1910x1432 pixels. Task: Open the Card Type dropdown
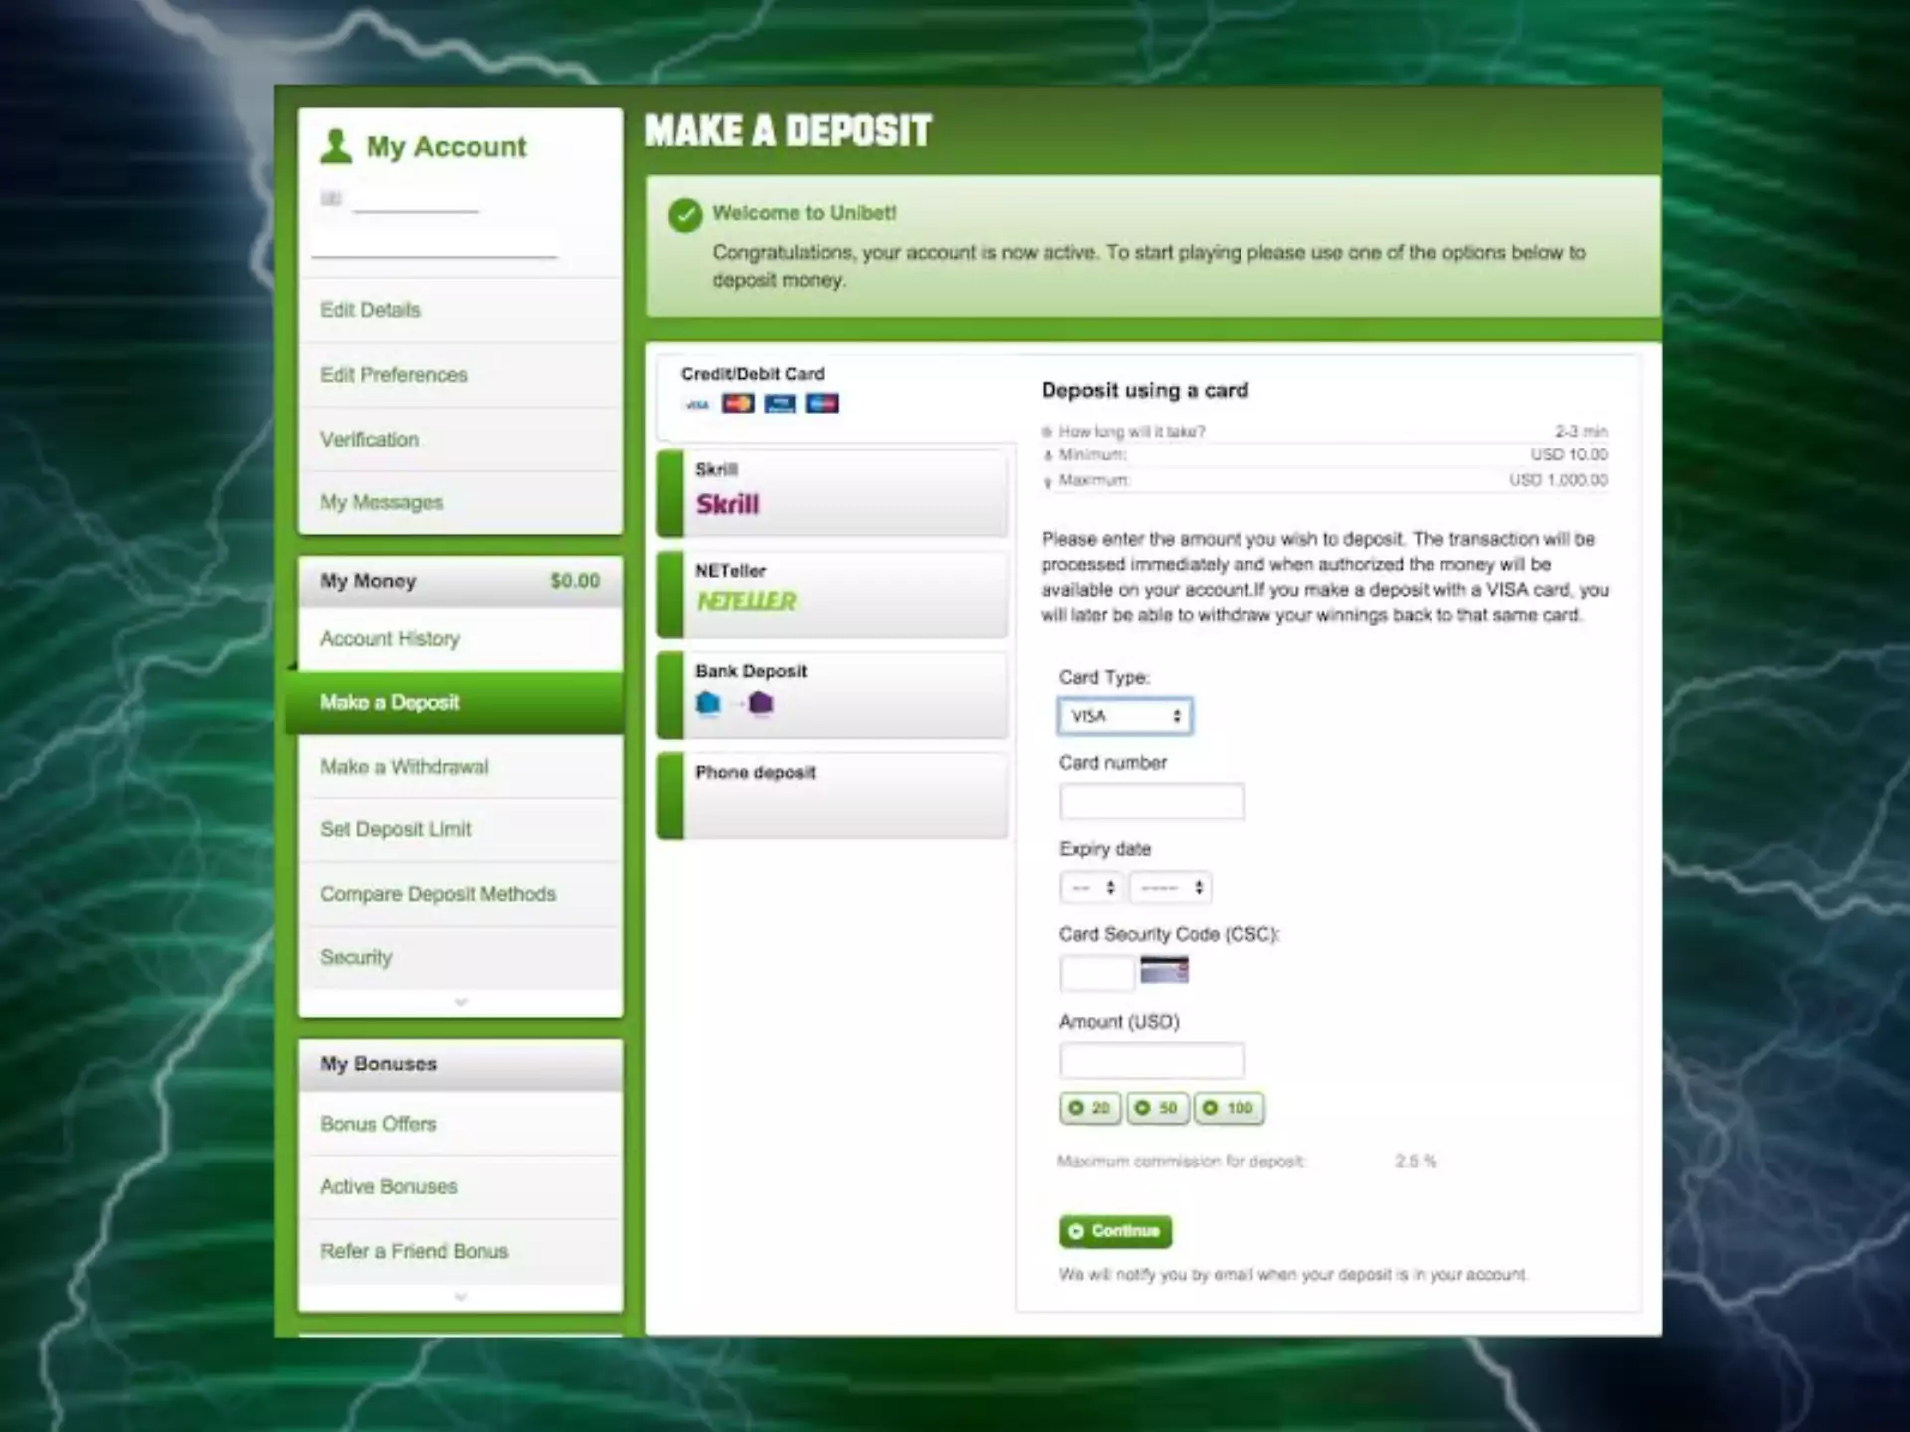1123,714
